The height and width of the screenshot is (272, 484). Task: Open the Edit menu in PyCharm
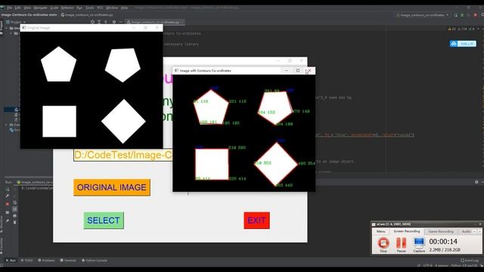[x=18, y=8]
